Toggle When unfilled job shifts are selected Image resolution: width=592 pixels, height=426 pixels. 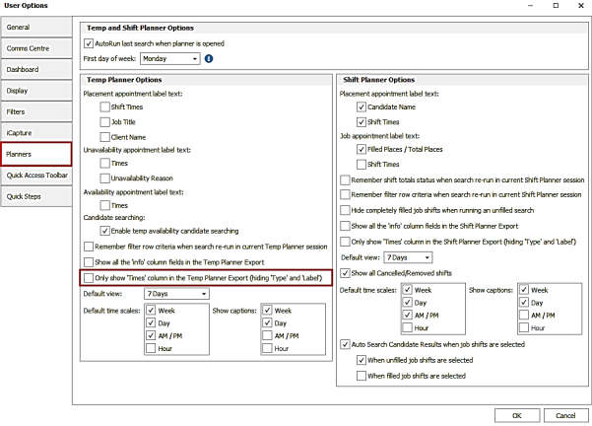362,360
